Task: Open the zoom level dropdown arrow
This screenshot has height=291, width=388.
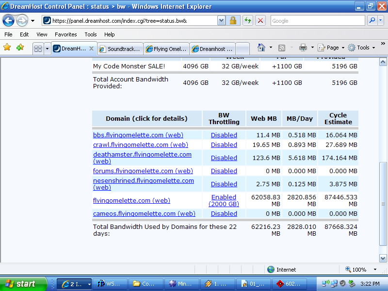Action: 375,270
